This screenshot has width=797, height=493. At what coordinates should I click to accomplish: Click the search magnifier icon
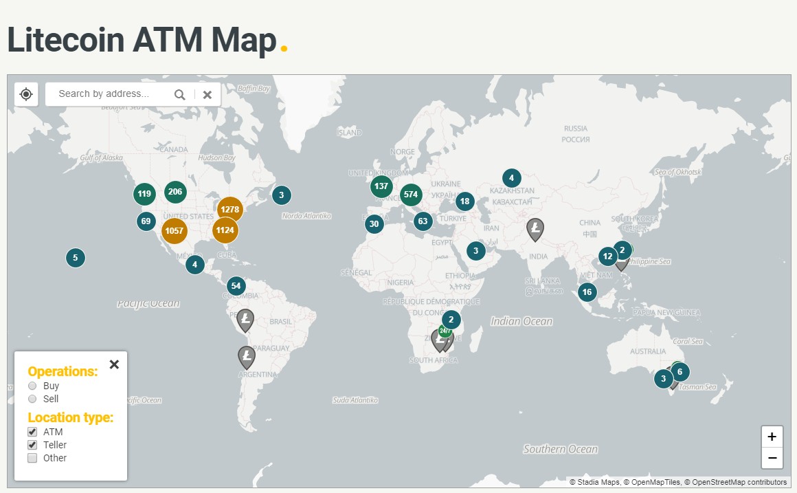(x=179, y=95)
